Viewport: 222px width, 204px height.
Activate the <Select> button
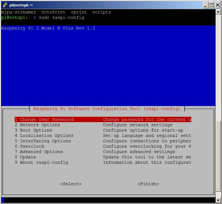(71, 184)
